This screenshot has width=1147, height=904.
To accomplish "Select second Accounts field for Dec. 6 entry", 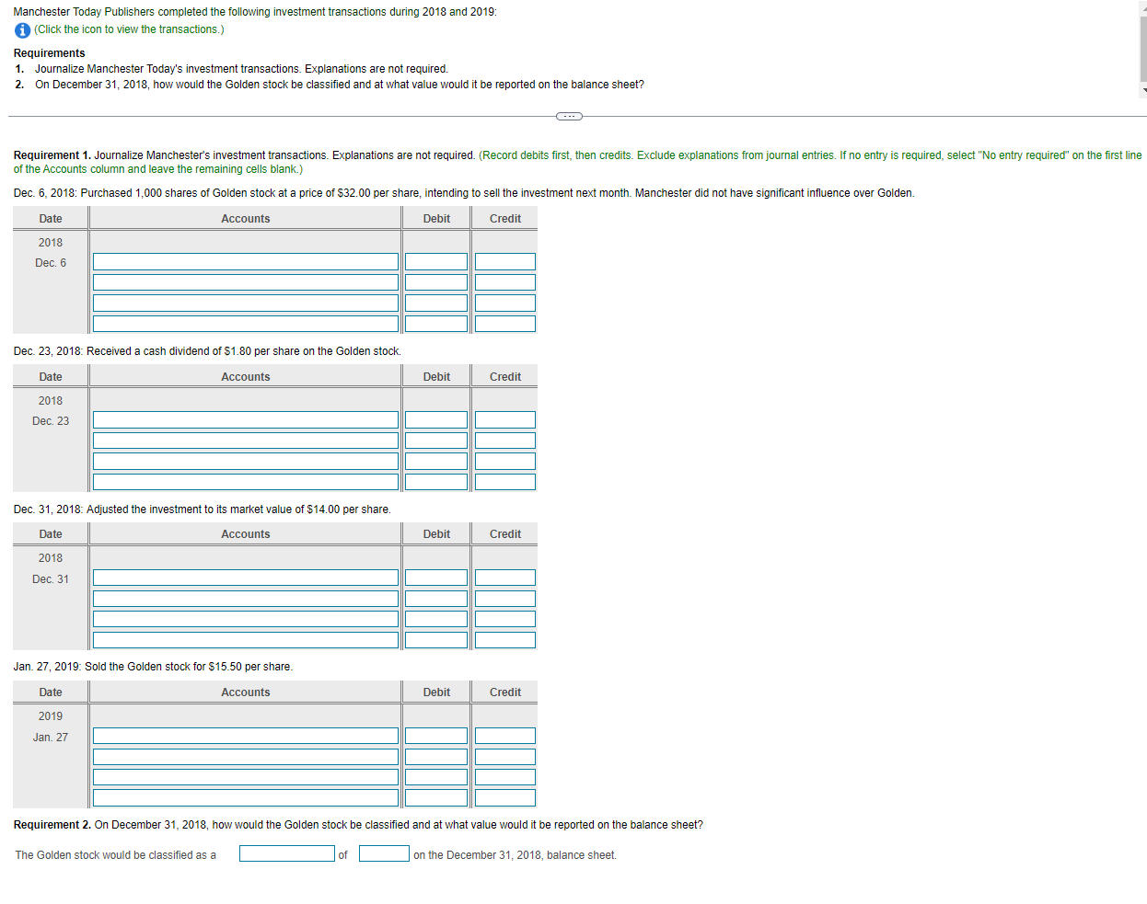I will (246, 282).
